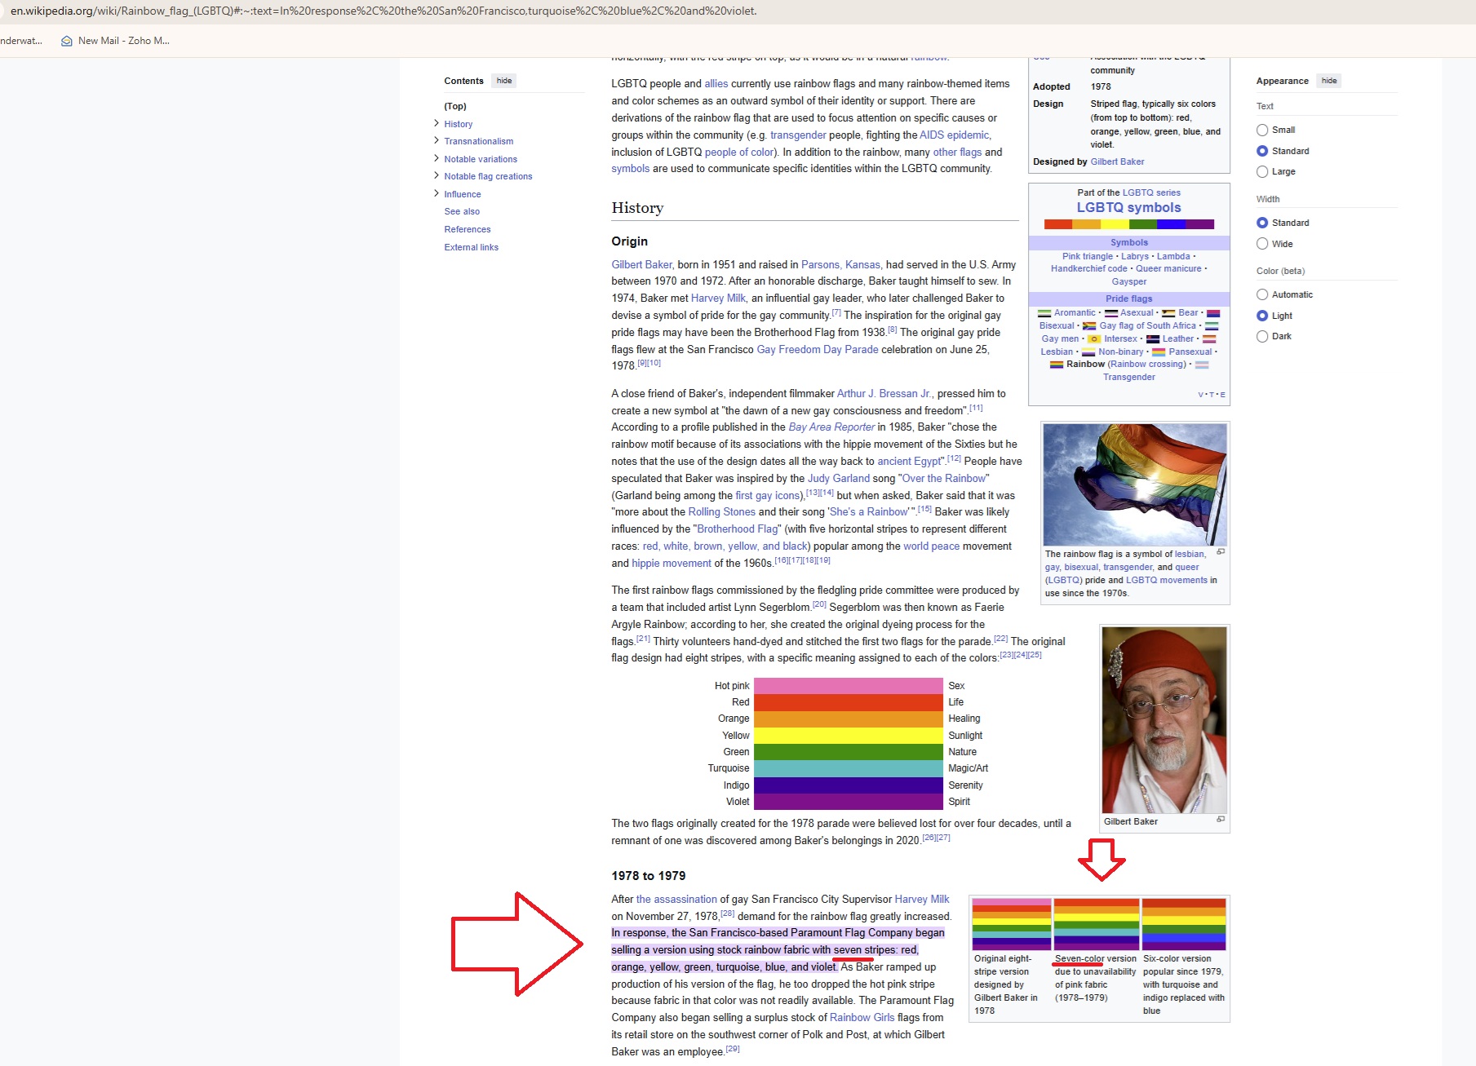Open the E (edit) link in navbox
Screen dimensions: 1476x1066
[1222, 395]
